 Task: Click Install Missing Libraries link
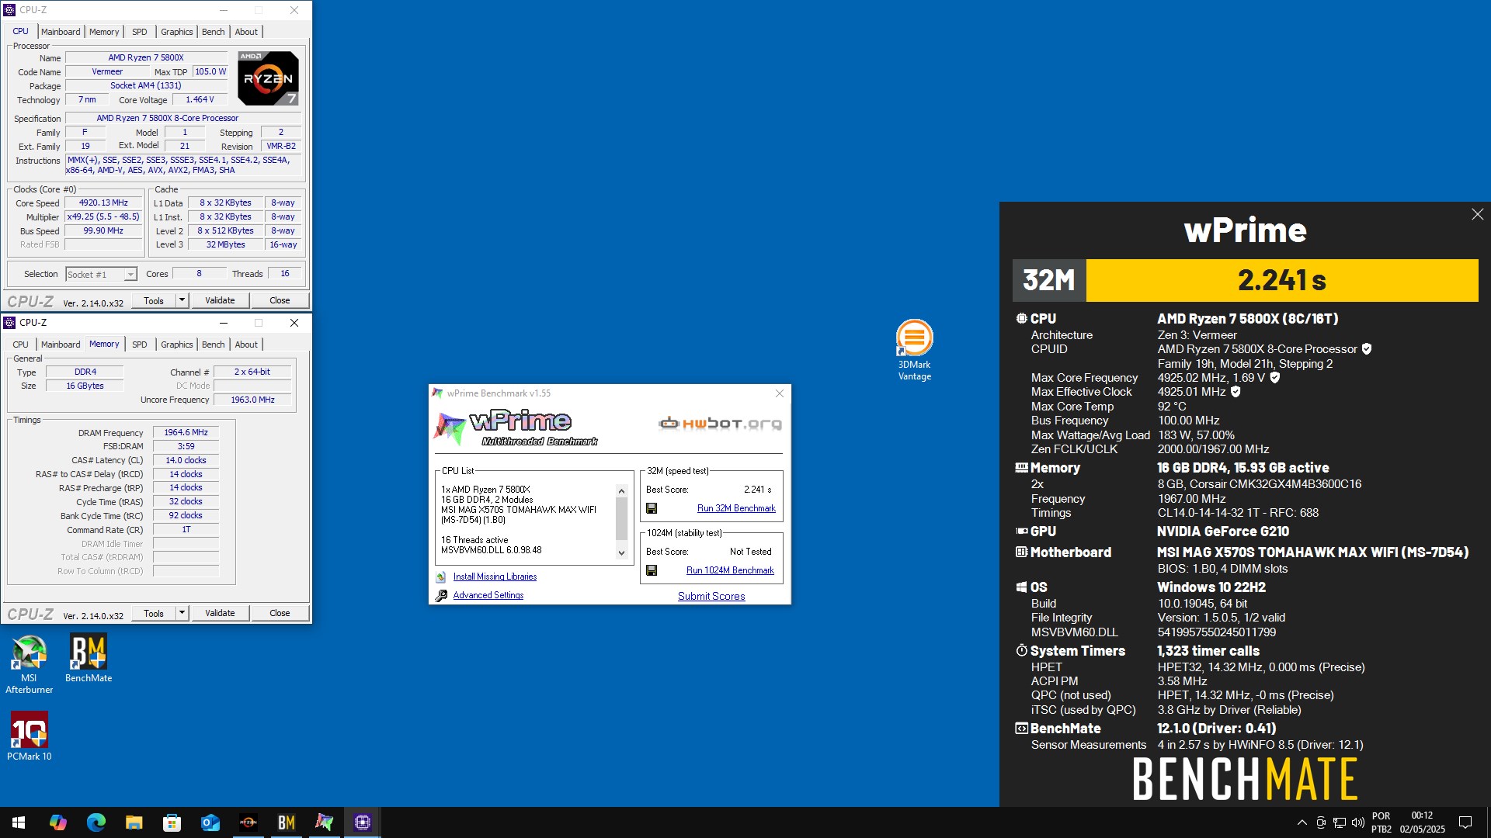coord(495,577)
